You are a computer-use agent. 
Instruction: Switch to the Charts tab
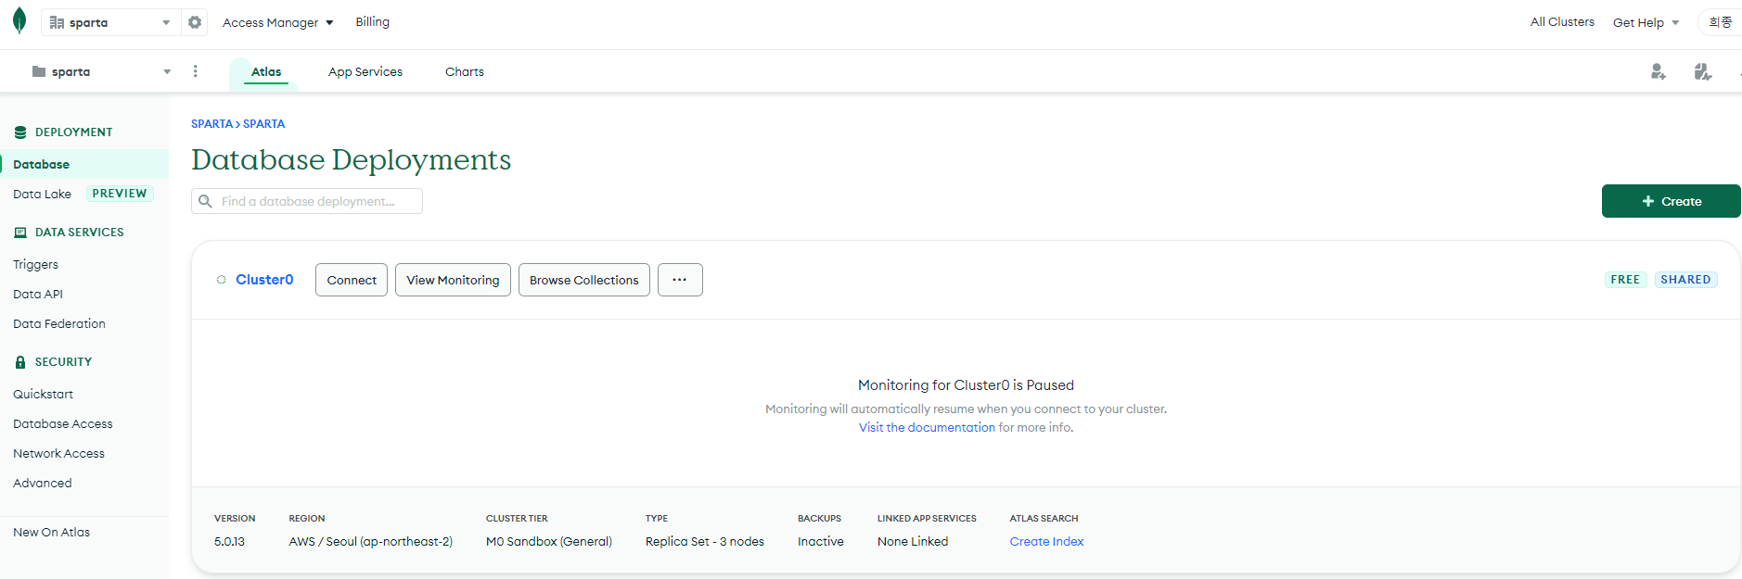pyautogui.click(x=465, y=71)
